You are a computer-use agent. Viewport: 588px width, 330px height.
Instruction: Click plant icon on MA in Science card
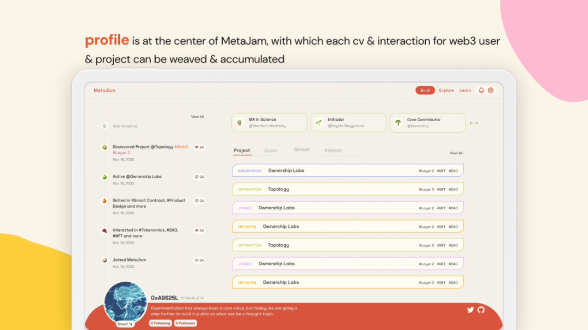(239, 122)
